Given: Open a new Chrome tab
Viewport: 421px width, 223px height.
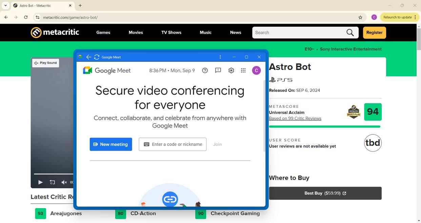Looking at the screenshot, I should [x=80, y=5].
